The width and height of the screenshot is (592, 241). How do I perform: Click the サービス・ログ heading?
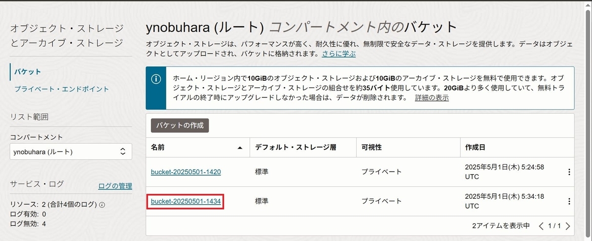(37, 184)
